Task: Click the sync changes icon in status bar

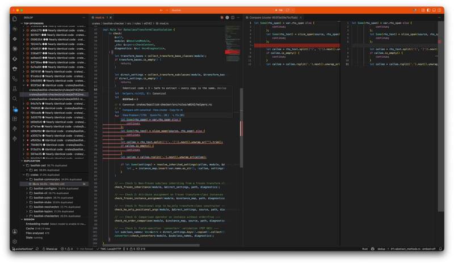Action: 37,249
